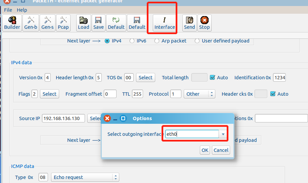Confirm interface with OK button
The image size is (308, 183).
[x=205, y=150]
